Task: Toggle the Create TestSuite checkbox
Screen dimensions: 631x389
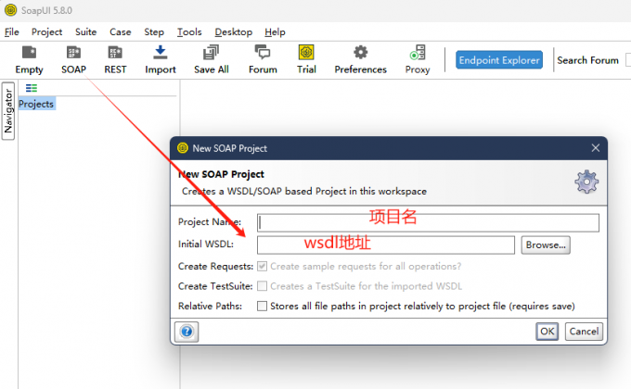Action: (x=262, y=286)
